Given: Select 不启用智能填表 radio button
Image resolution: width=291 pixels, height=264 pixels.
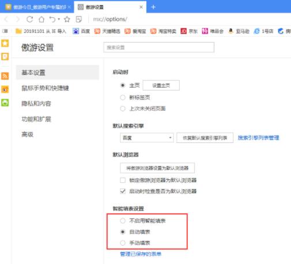Looking at the screenshot, I should point(123,221).
